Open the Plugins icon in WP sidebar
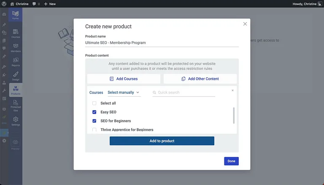The height and width of the screenshot is (185, 324). point(4,75)
